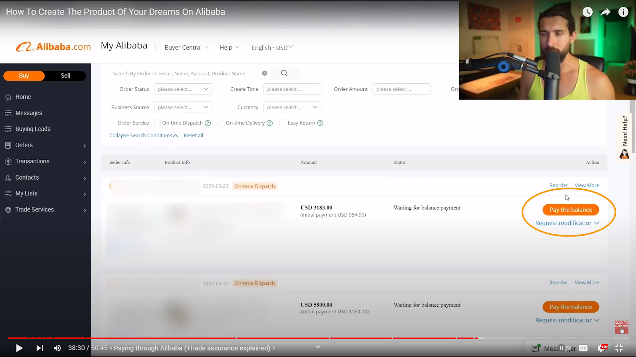
Task: Click the Alibaba.com logo
Action: (x=53, y=47)
